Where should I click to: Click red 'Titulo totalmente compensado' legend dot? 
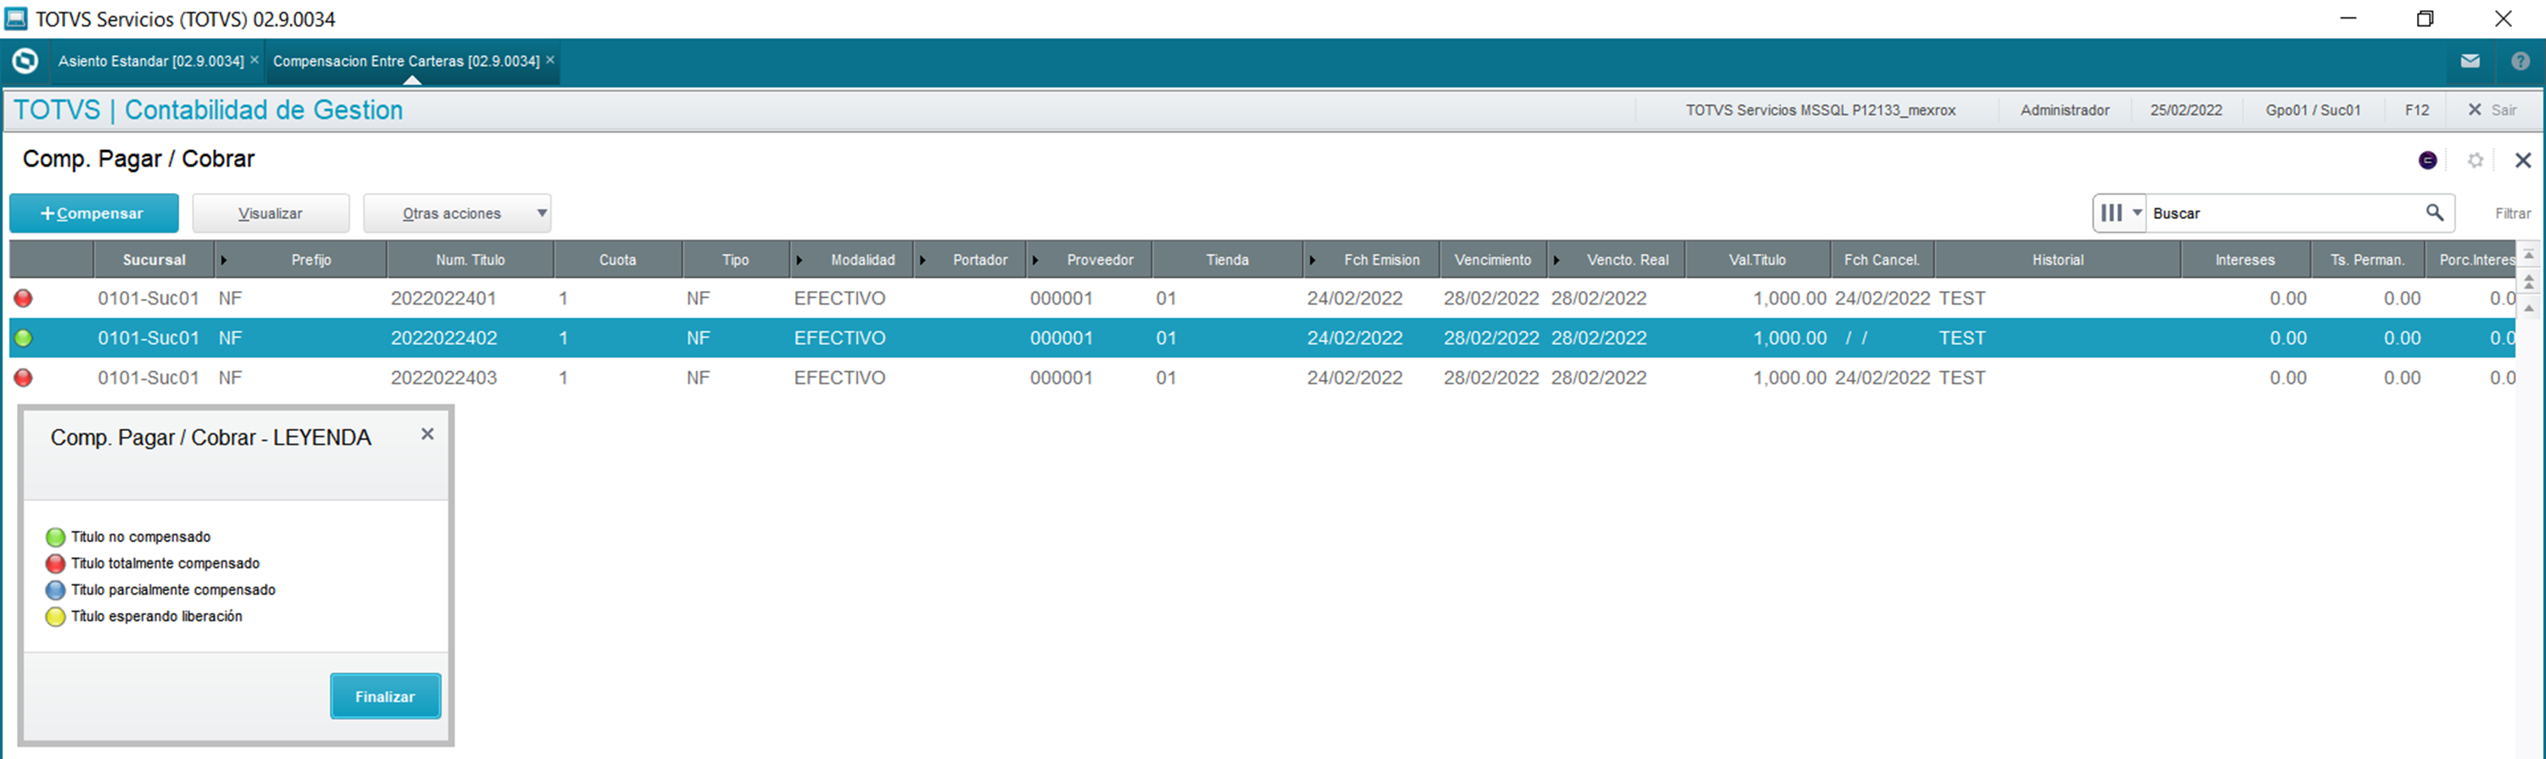point(55,564)
